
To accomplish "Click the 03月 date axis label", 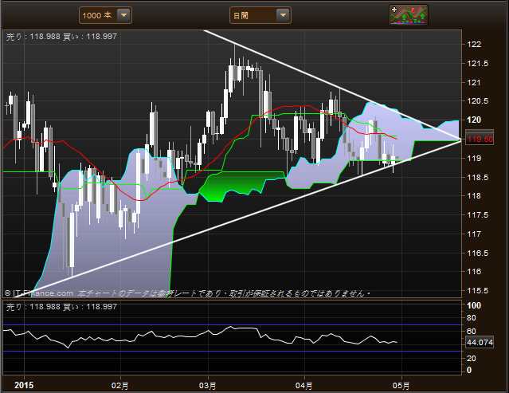I will (207, 386).
